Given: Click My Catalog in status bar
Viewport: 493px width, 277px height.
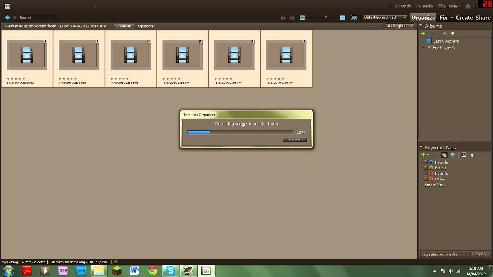Looking at the screenshot, I should coord(10,262).
